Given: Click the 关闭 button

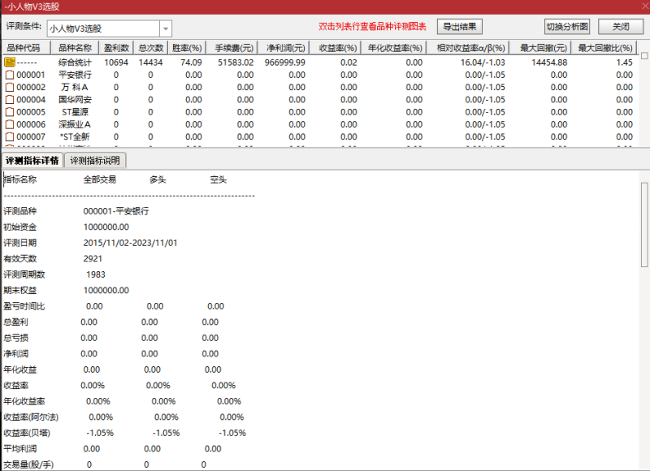Looking at the screenshot, I should [621, 25].
